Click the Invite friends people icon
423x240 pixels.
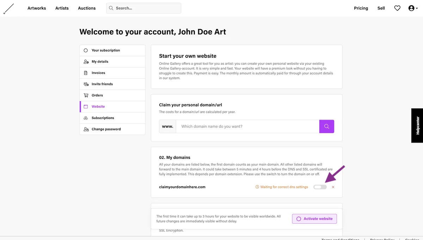click(86, 84)
